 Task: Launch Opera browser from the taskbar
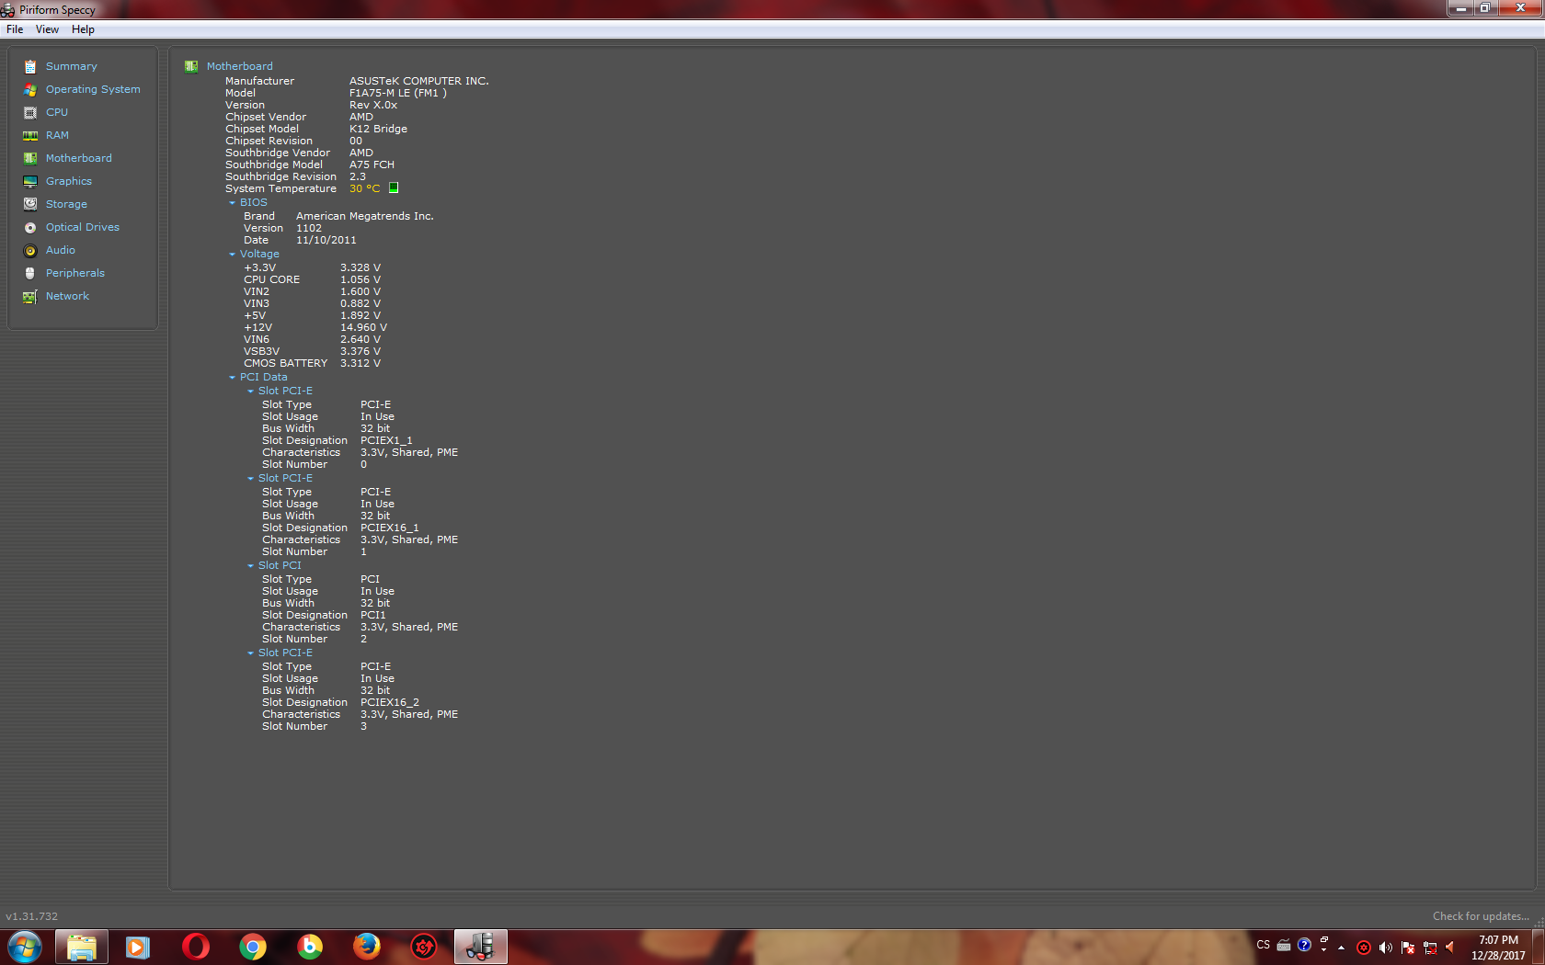(196, 947)
